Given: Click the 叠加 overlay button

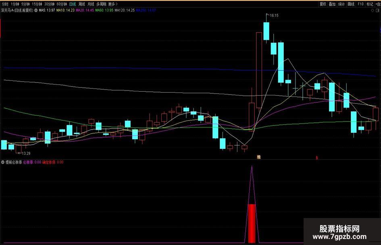Looking at the screenshot, I should 332,4.
